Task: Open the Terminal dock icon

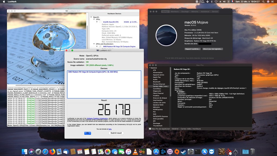Action: coord(198,151)
